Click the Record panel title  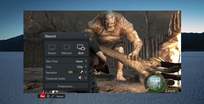pos(50,36)
